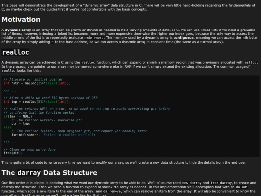Click the inline code 'malloc' in realloc paragraph
Viewport: 261px width, 196px height.
pos(250,62)
